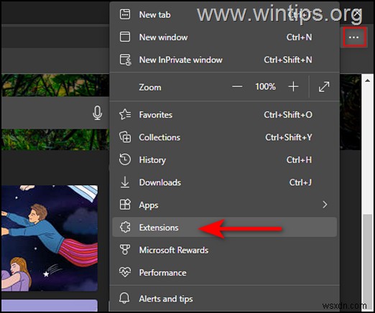Click the scrollbar up arrow

coord(367,80)
